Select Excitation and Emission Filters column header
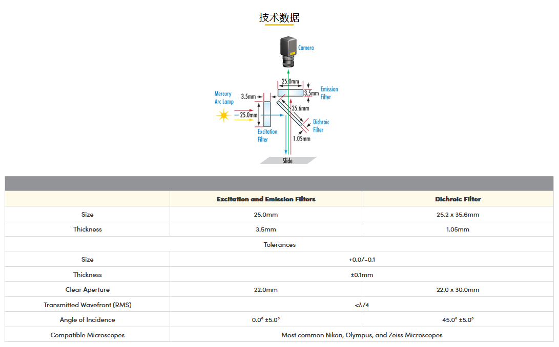Image resolution: width=559 pixels, height=347 pixels. tap(266, 199)
